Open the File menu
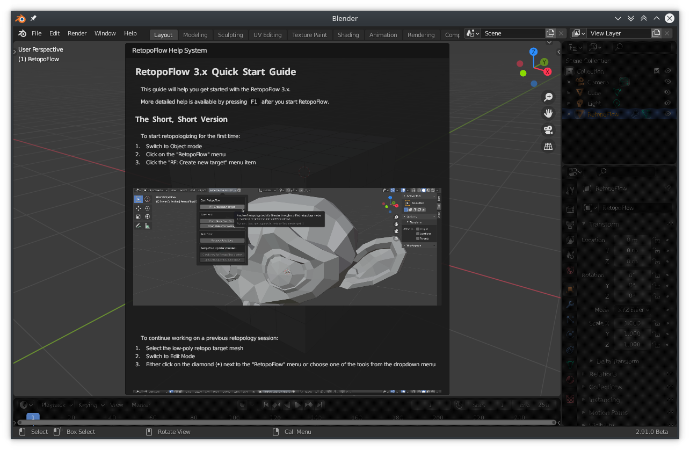The width and height of the screenshot is (690, 450). 37,33
